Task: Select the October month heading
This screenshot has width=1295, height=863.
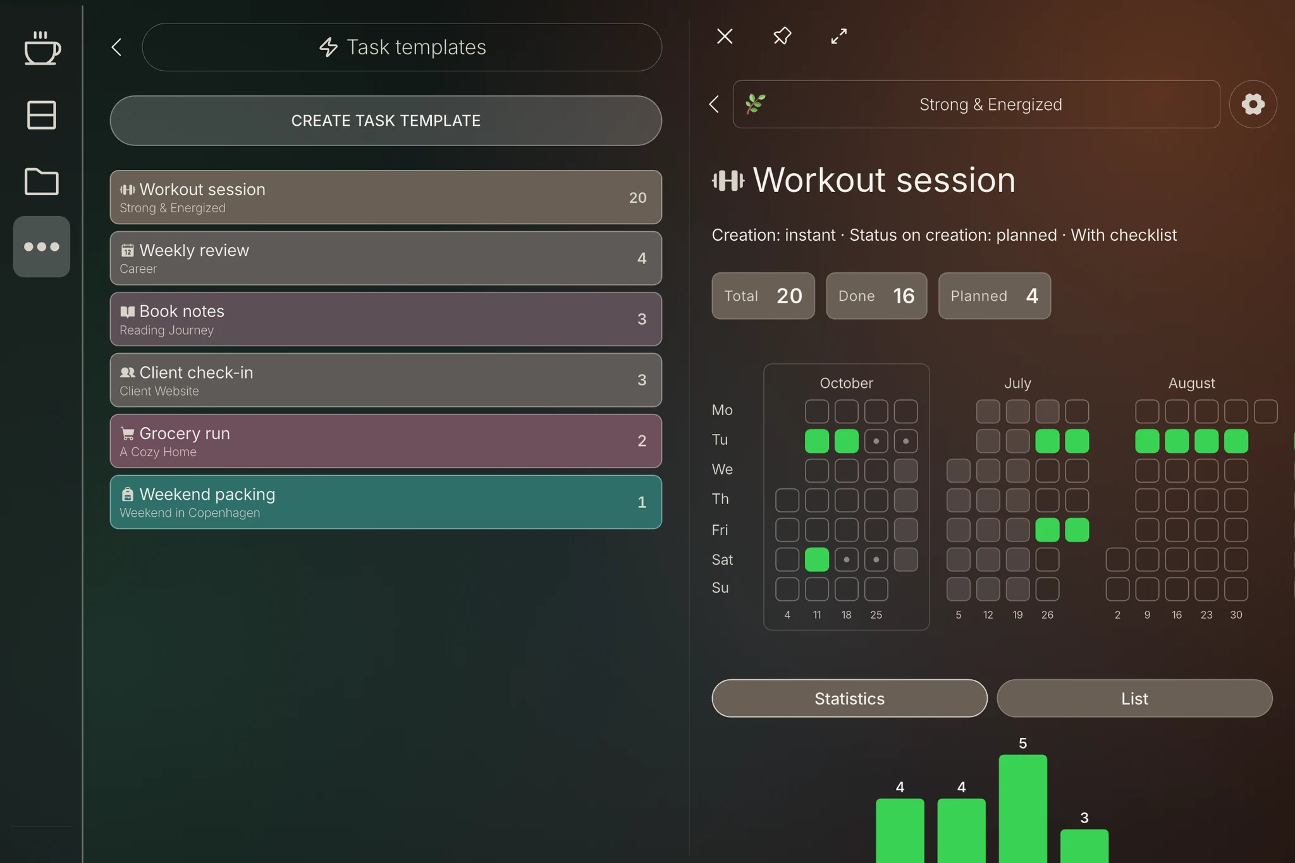Action: [846, 383]
